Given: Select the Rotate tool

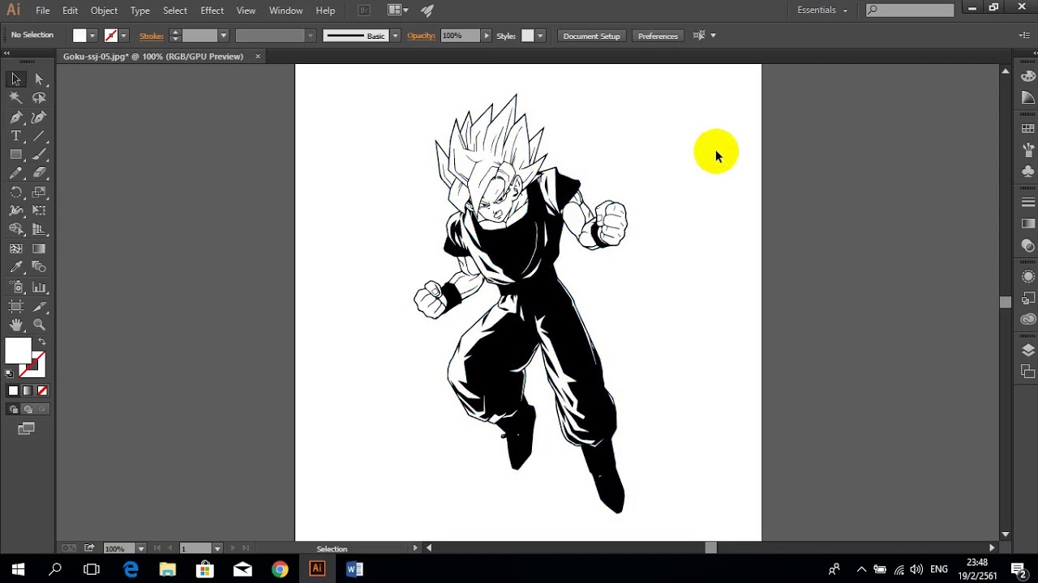Looking at the screenshot, I should point(15,193).
